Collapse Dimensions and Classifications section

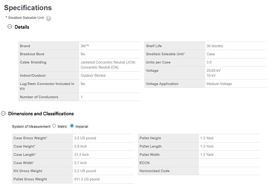point(3,113)
